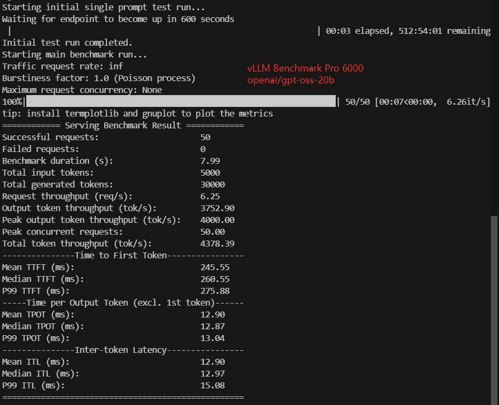
Task: Click the 'P99 TTFT (ms):' label
Action: [35, 291]
